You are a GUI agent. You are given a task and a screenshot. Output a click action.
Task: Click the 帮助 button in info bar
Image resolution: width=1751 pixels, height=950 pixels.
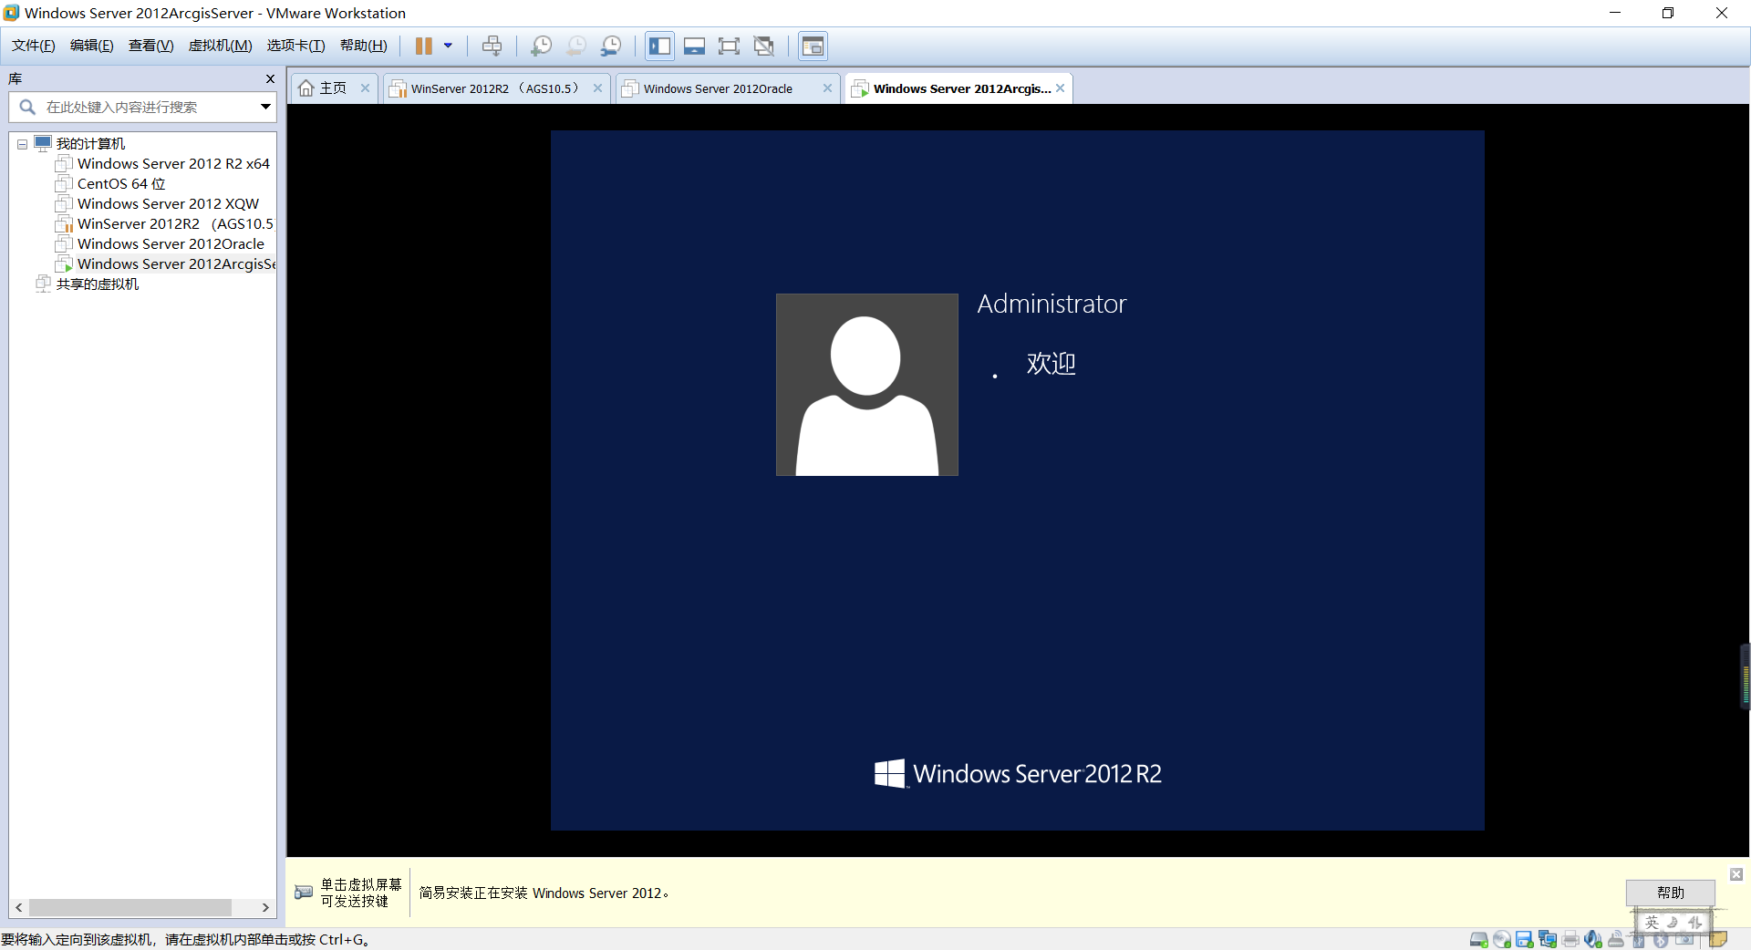coord(1671,893)
